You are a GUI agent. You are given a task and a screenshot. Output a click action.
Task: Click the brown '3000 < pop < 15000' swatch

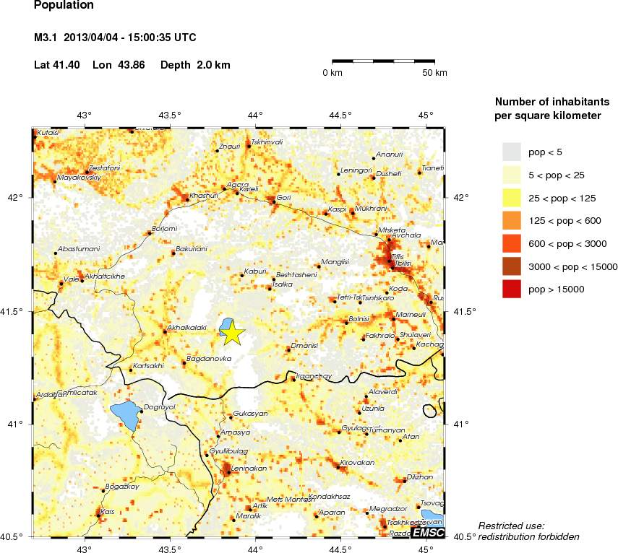pos(512,266)
